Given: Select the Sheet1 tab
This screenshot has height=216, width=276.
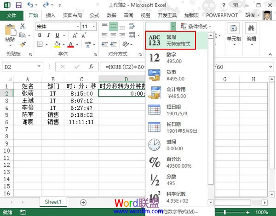Looking at the screenshot, I should 53,202.
